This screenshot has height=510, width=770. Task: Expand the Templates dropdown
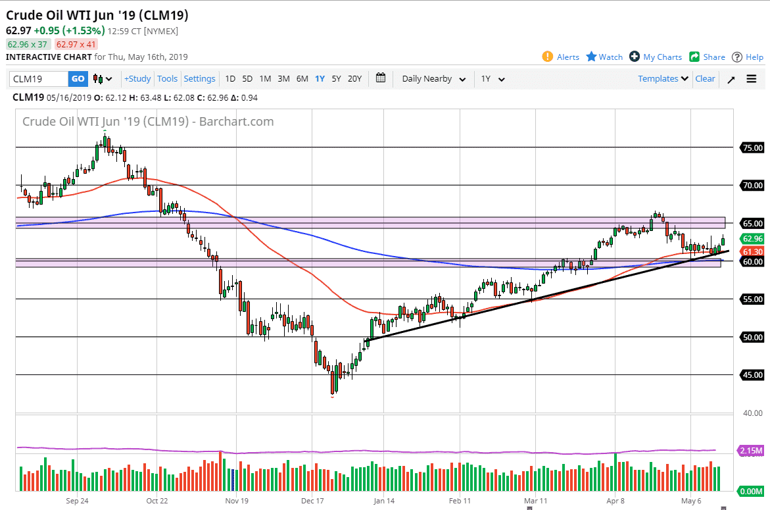(662, 78)
